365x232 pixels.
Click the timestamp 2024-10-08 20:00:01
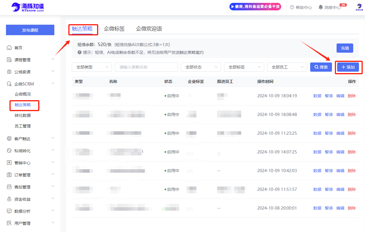tap(277, 208)
